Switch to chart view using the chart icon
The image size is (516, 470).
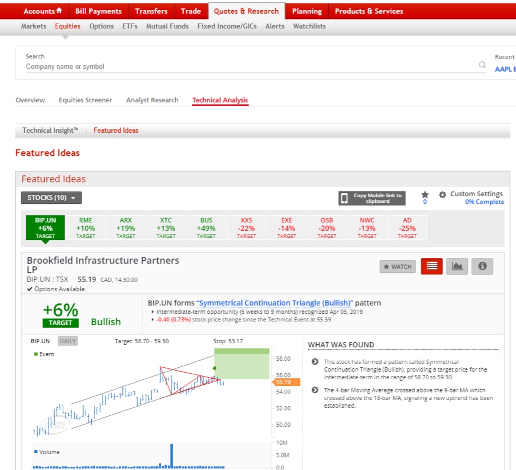457,266
